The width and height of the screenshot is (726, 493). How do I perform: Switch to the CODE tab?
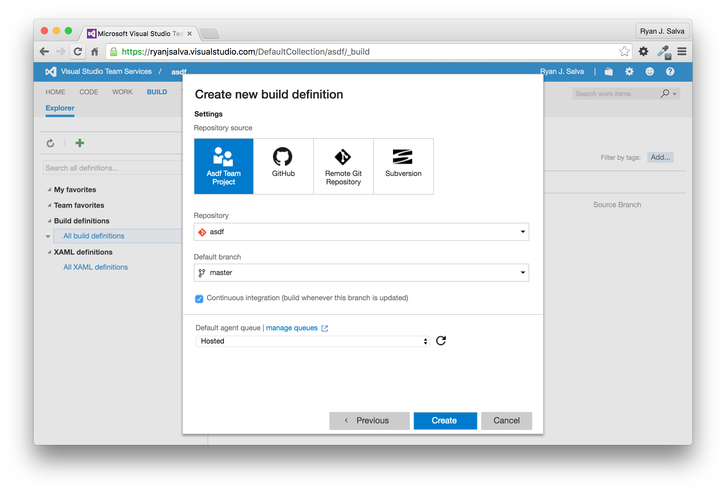click(x=88, y=92)
